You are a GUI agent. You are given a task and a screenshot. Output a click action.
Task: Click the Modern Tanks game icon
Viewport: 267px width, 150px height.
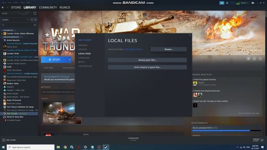click(5, 83)
